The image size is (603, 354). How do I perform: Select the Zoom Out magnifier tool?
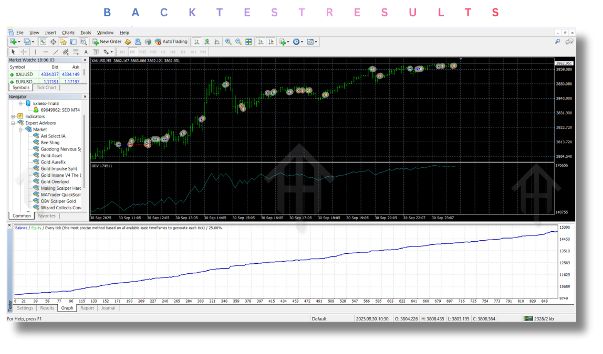(238, 41)
